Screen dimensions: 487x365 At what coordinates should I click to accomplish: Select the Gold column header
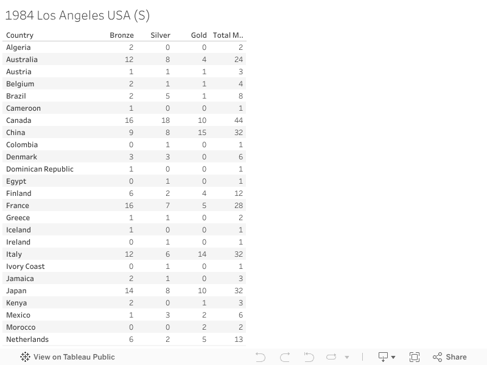click(x=199, y=35)
